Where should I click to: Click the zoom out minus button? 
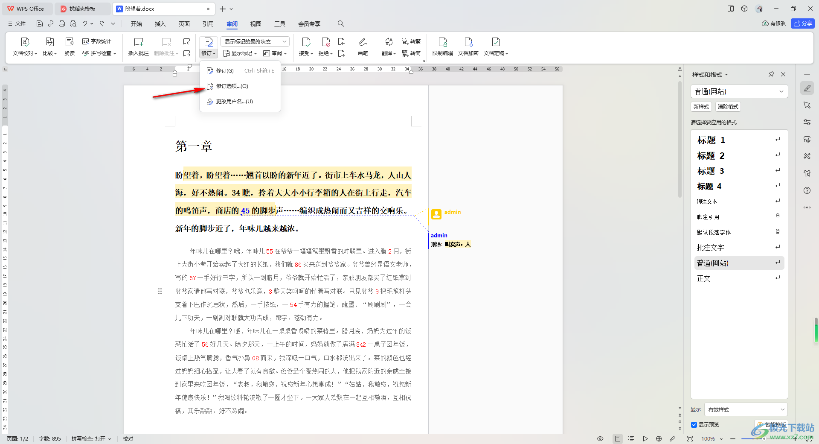(732, 438)
